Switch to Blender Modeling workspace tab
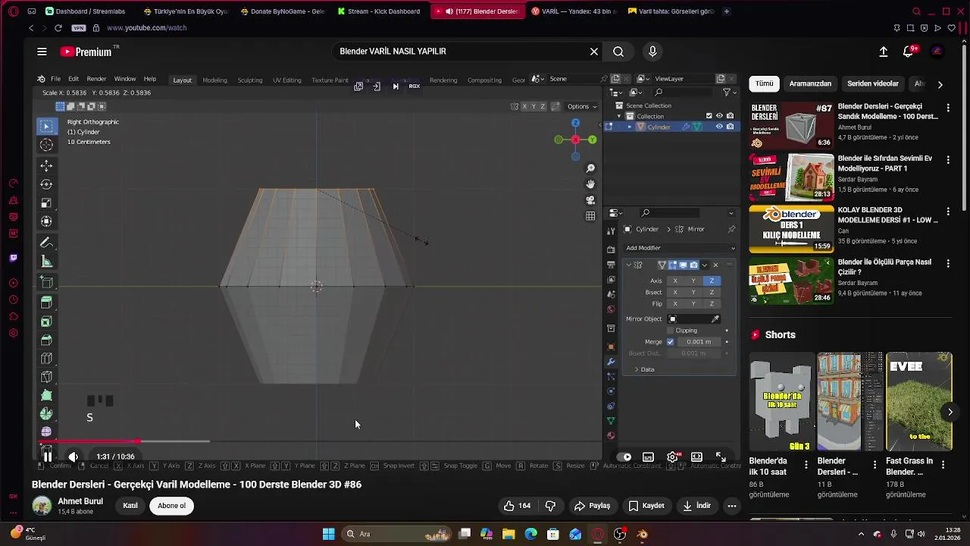970x546 pixels. click(x=214, y=80)
